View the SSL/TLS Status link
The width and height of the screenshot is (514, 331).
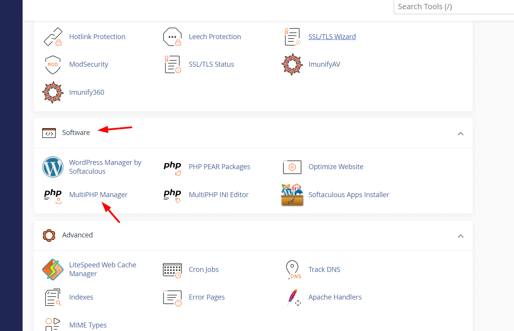tap(211, 64)
